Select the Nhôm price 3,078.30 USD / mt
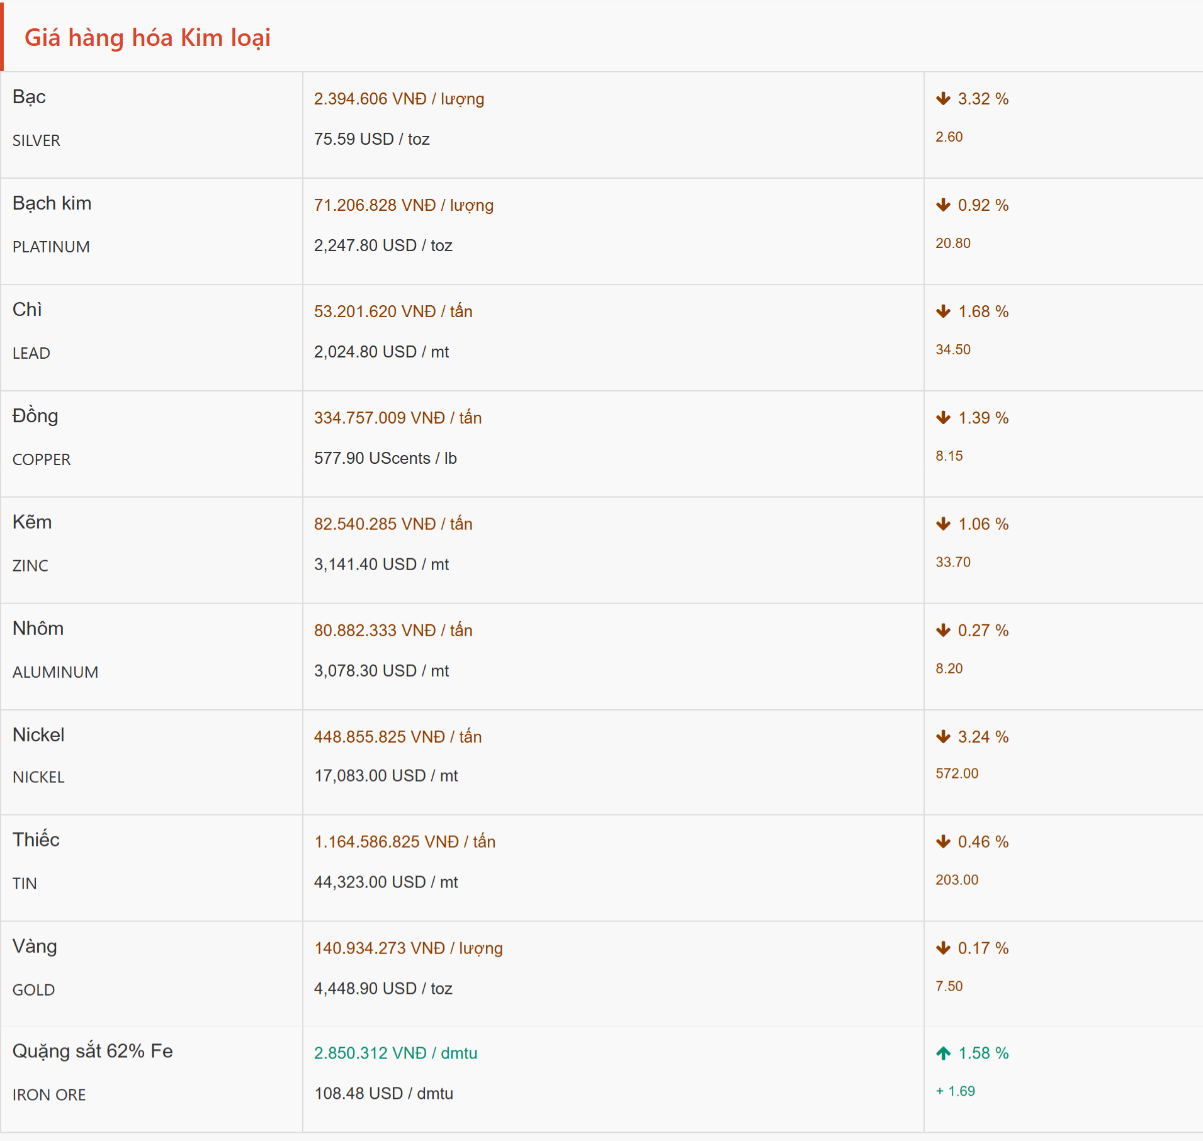 pyautogui.click(x=381, y=671)
